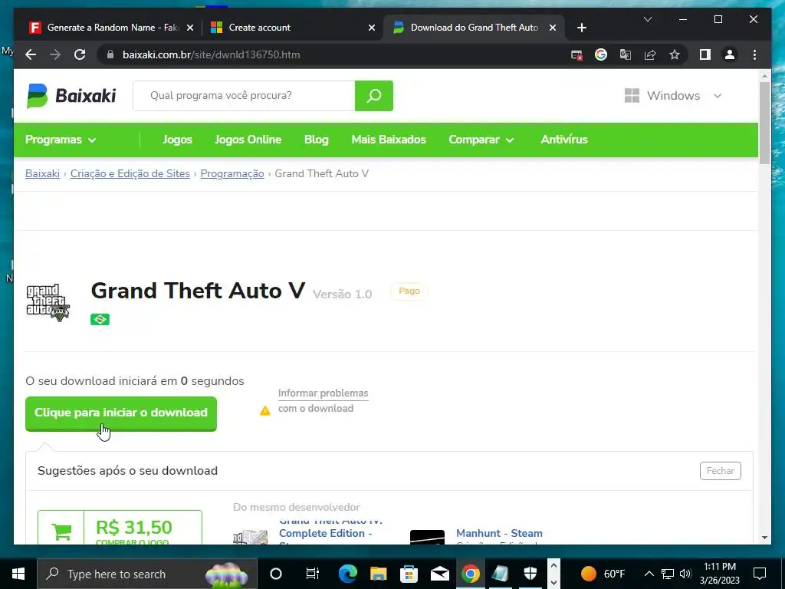
Task: Click the Fechar button
Action: point(720,471)
